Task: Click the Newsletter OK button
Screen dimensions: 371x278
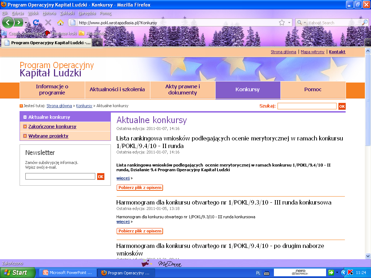Action: coord(101,177)
